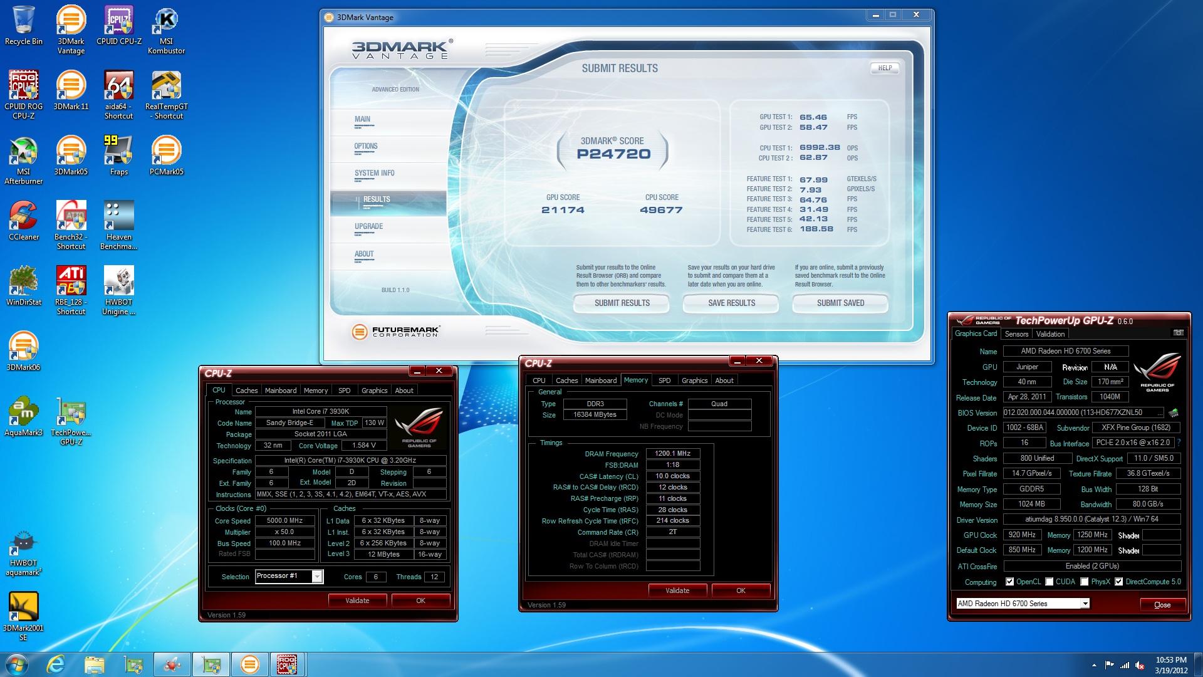
Task: Toggle the OpenCL checkbox in GPU-Z
Action: click(x=1009, y=582)
